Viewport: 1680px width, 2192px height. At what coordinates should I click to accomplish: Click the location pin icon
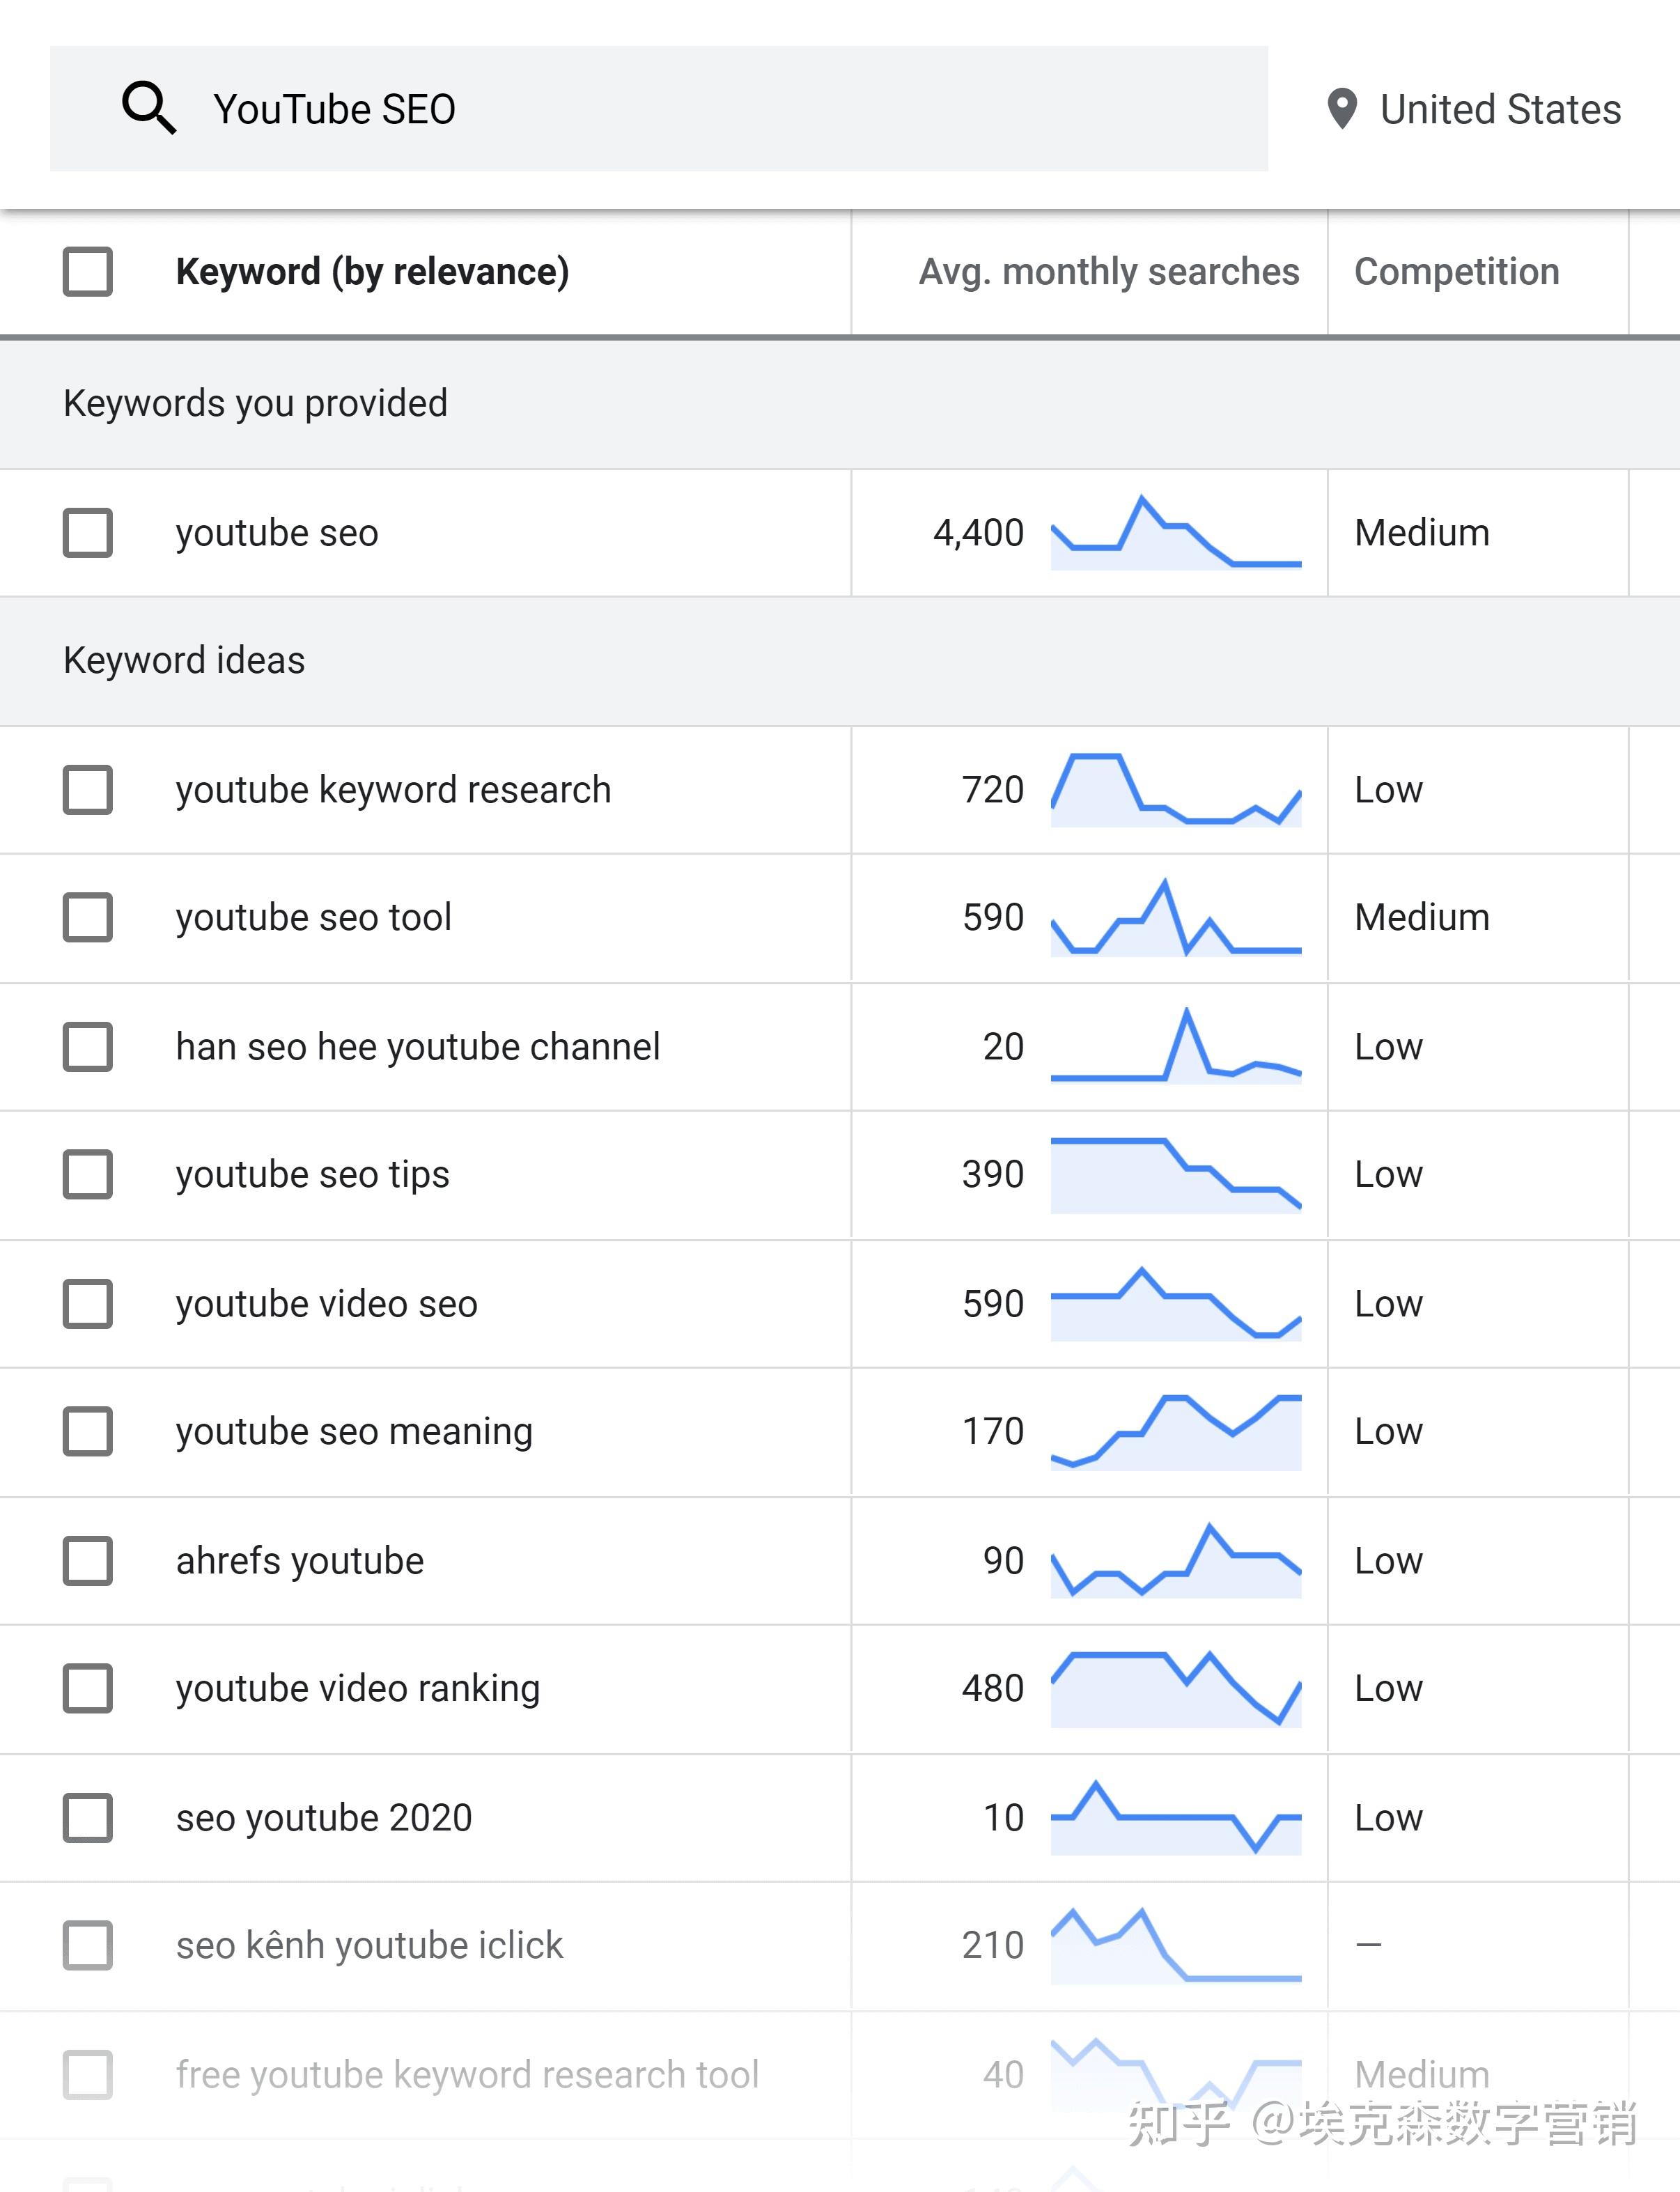click(x=1341, y=109)
